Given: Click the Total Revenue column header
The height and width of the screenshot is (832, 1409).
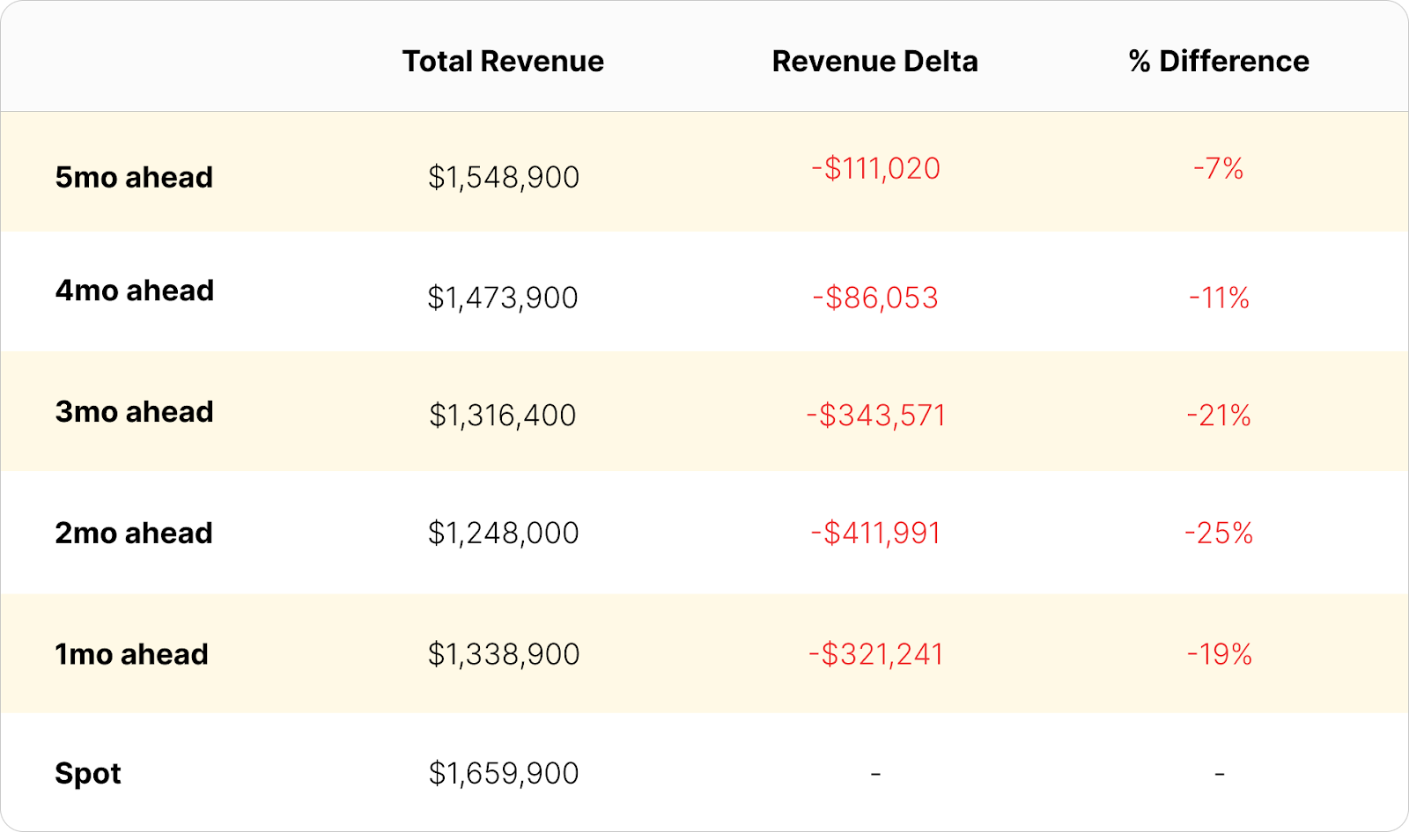Looking at the screenshot, I should coord(503,62).
